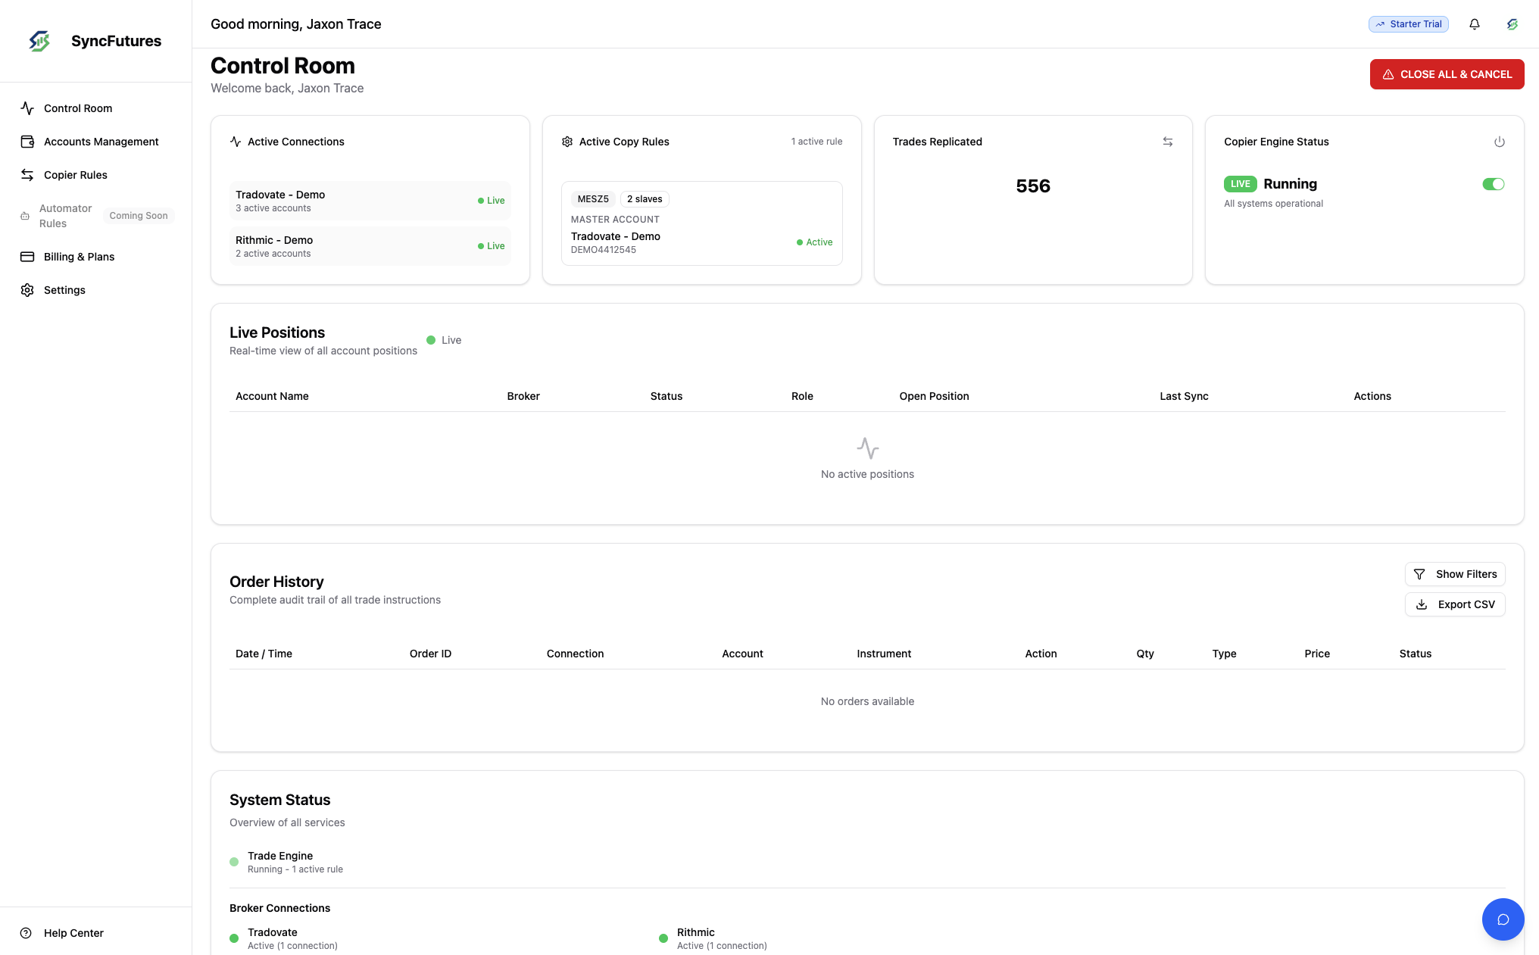1539x955 pixels.
Task: Click the SyncFutures logo icon
Action: point(39,41)
